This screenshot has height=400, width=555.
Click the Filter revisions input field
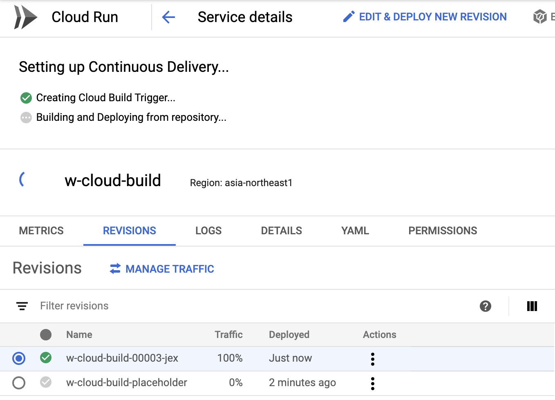coord(253,306)
